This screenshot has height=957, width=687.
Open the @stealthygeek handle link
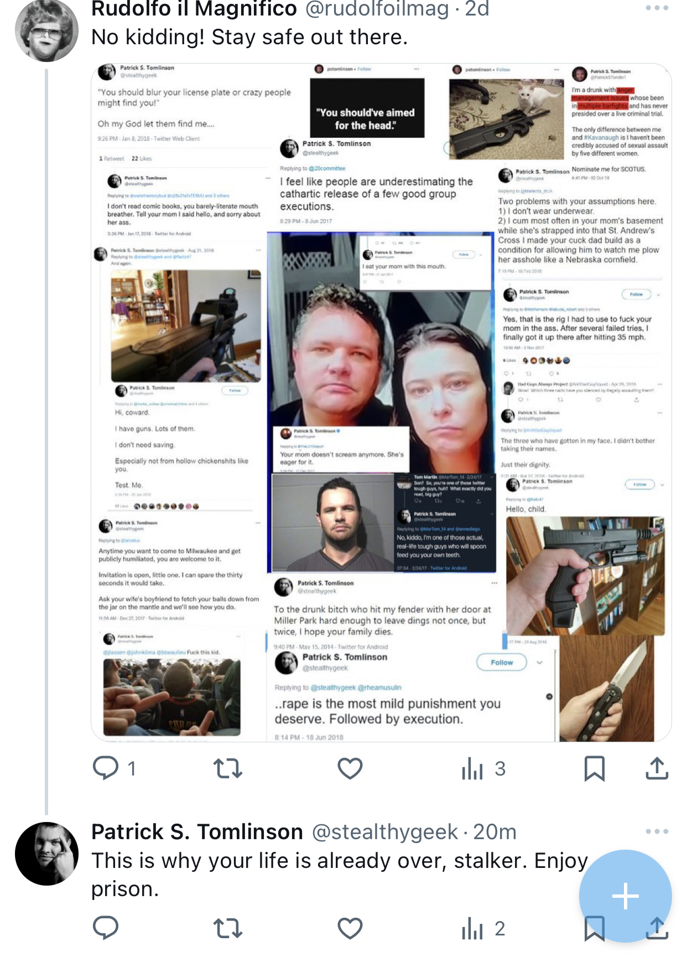(x=385, y=831)
